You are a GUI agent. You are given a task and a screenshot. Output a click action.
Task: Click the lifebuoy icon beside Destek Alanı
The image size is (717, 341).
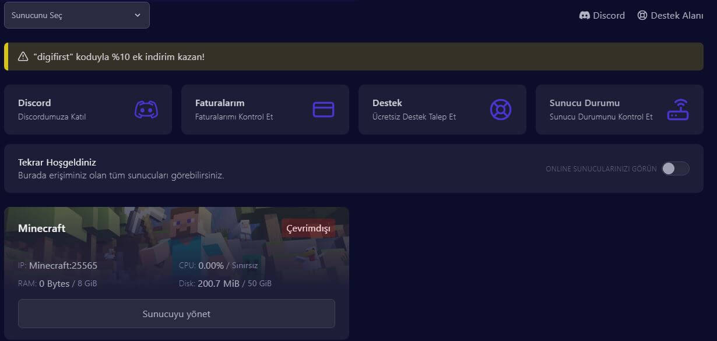(x=642, y=16)
